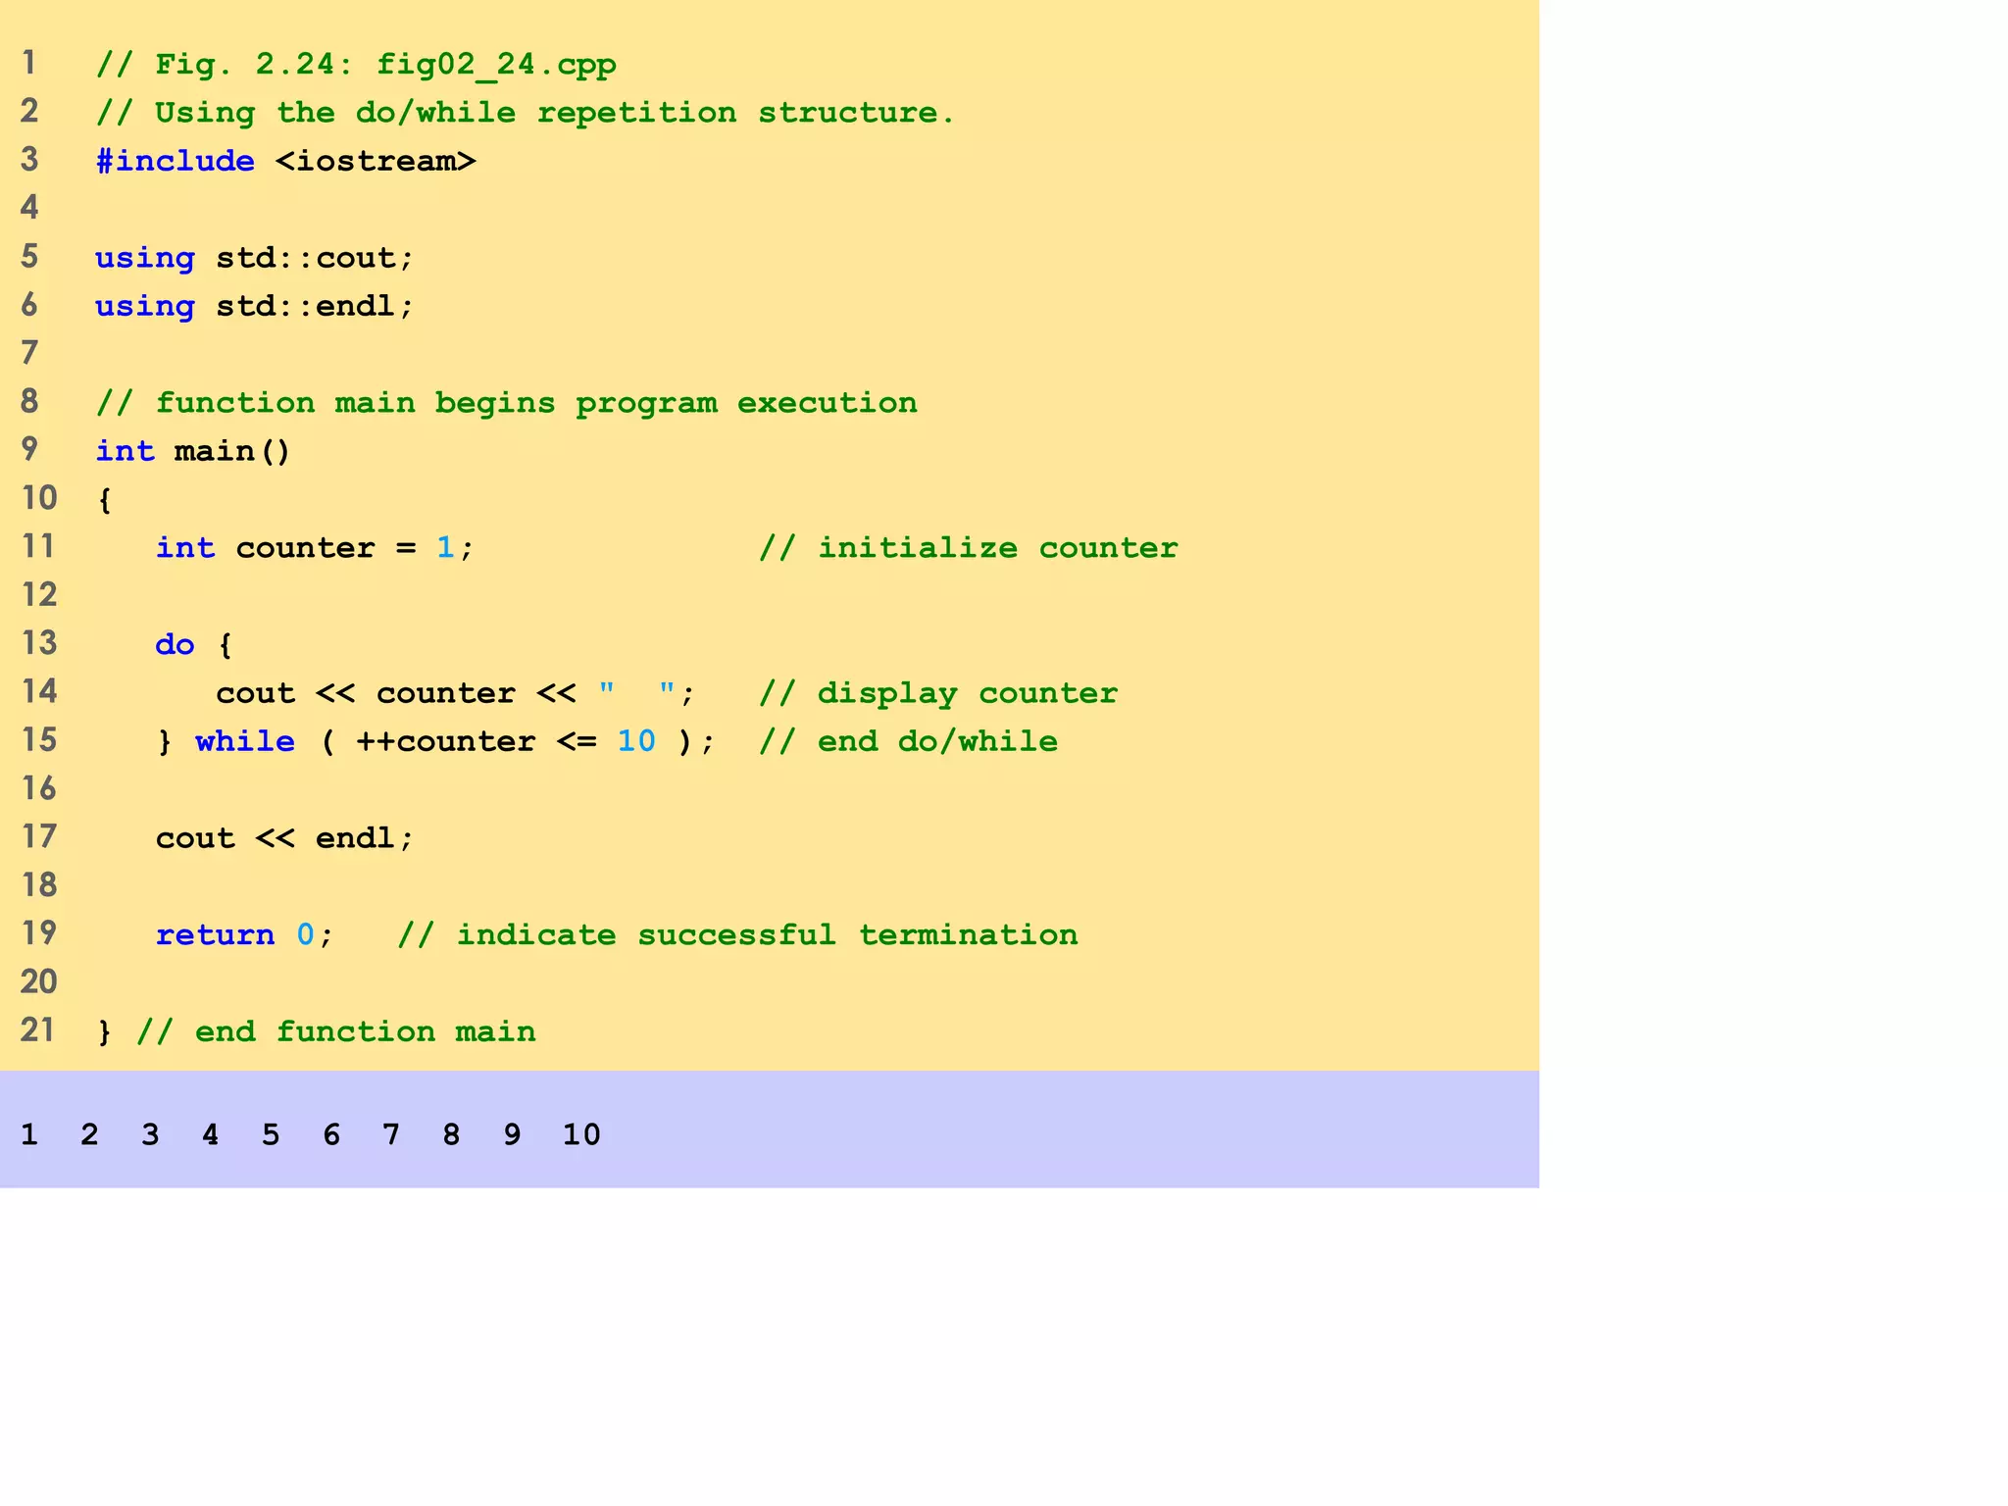Click line number 13 in the gutter
The width and height of the screenshot is (2008, 1506).
[x=39, y=643]
